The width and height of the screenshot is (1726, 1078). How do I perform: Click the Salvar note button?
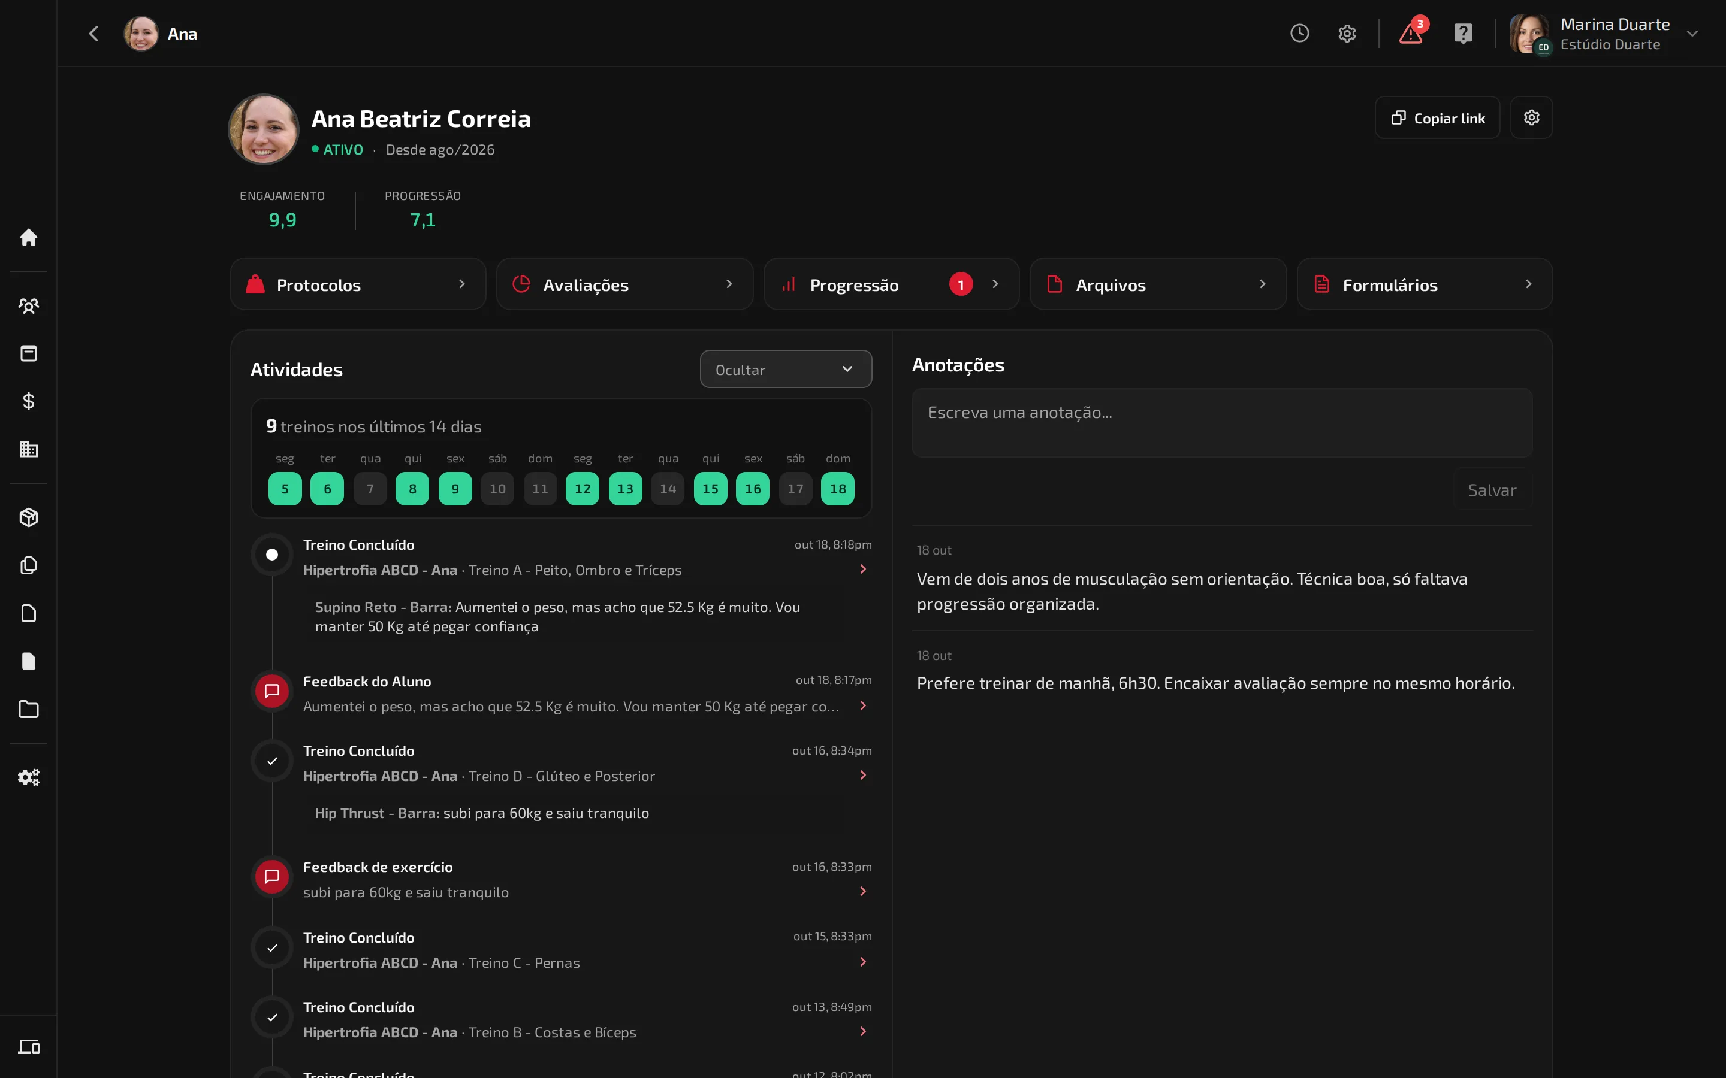1492,490
